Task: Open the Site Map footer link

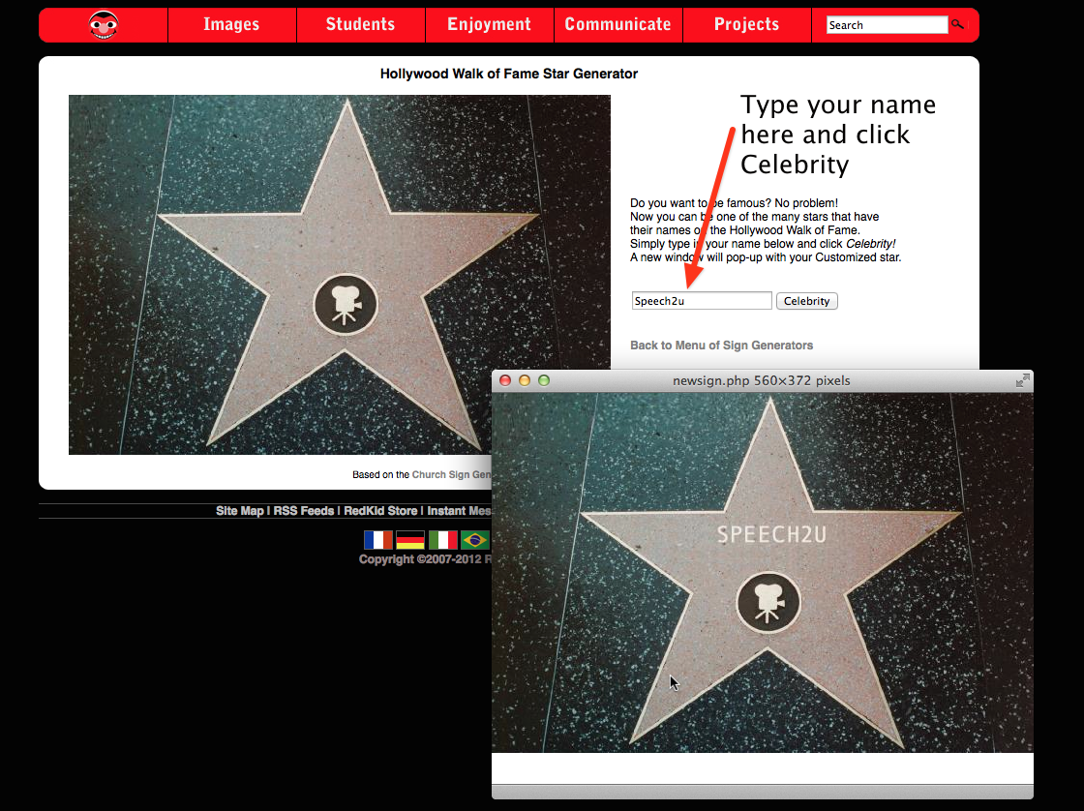Action: [x=240, y=511]
